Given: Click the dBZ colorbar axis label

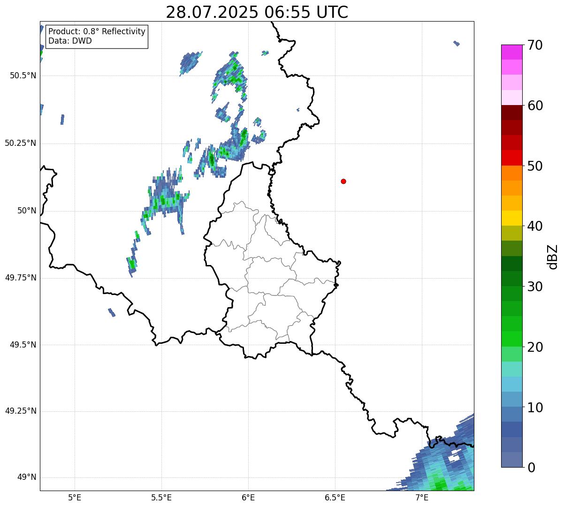Looking at the screenshot, I should (552, 256).
